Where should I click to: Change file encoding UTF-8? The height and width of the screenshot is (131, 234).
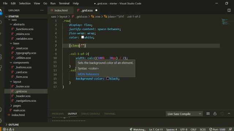pyautogui.click(x=184, y=130)
